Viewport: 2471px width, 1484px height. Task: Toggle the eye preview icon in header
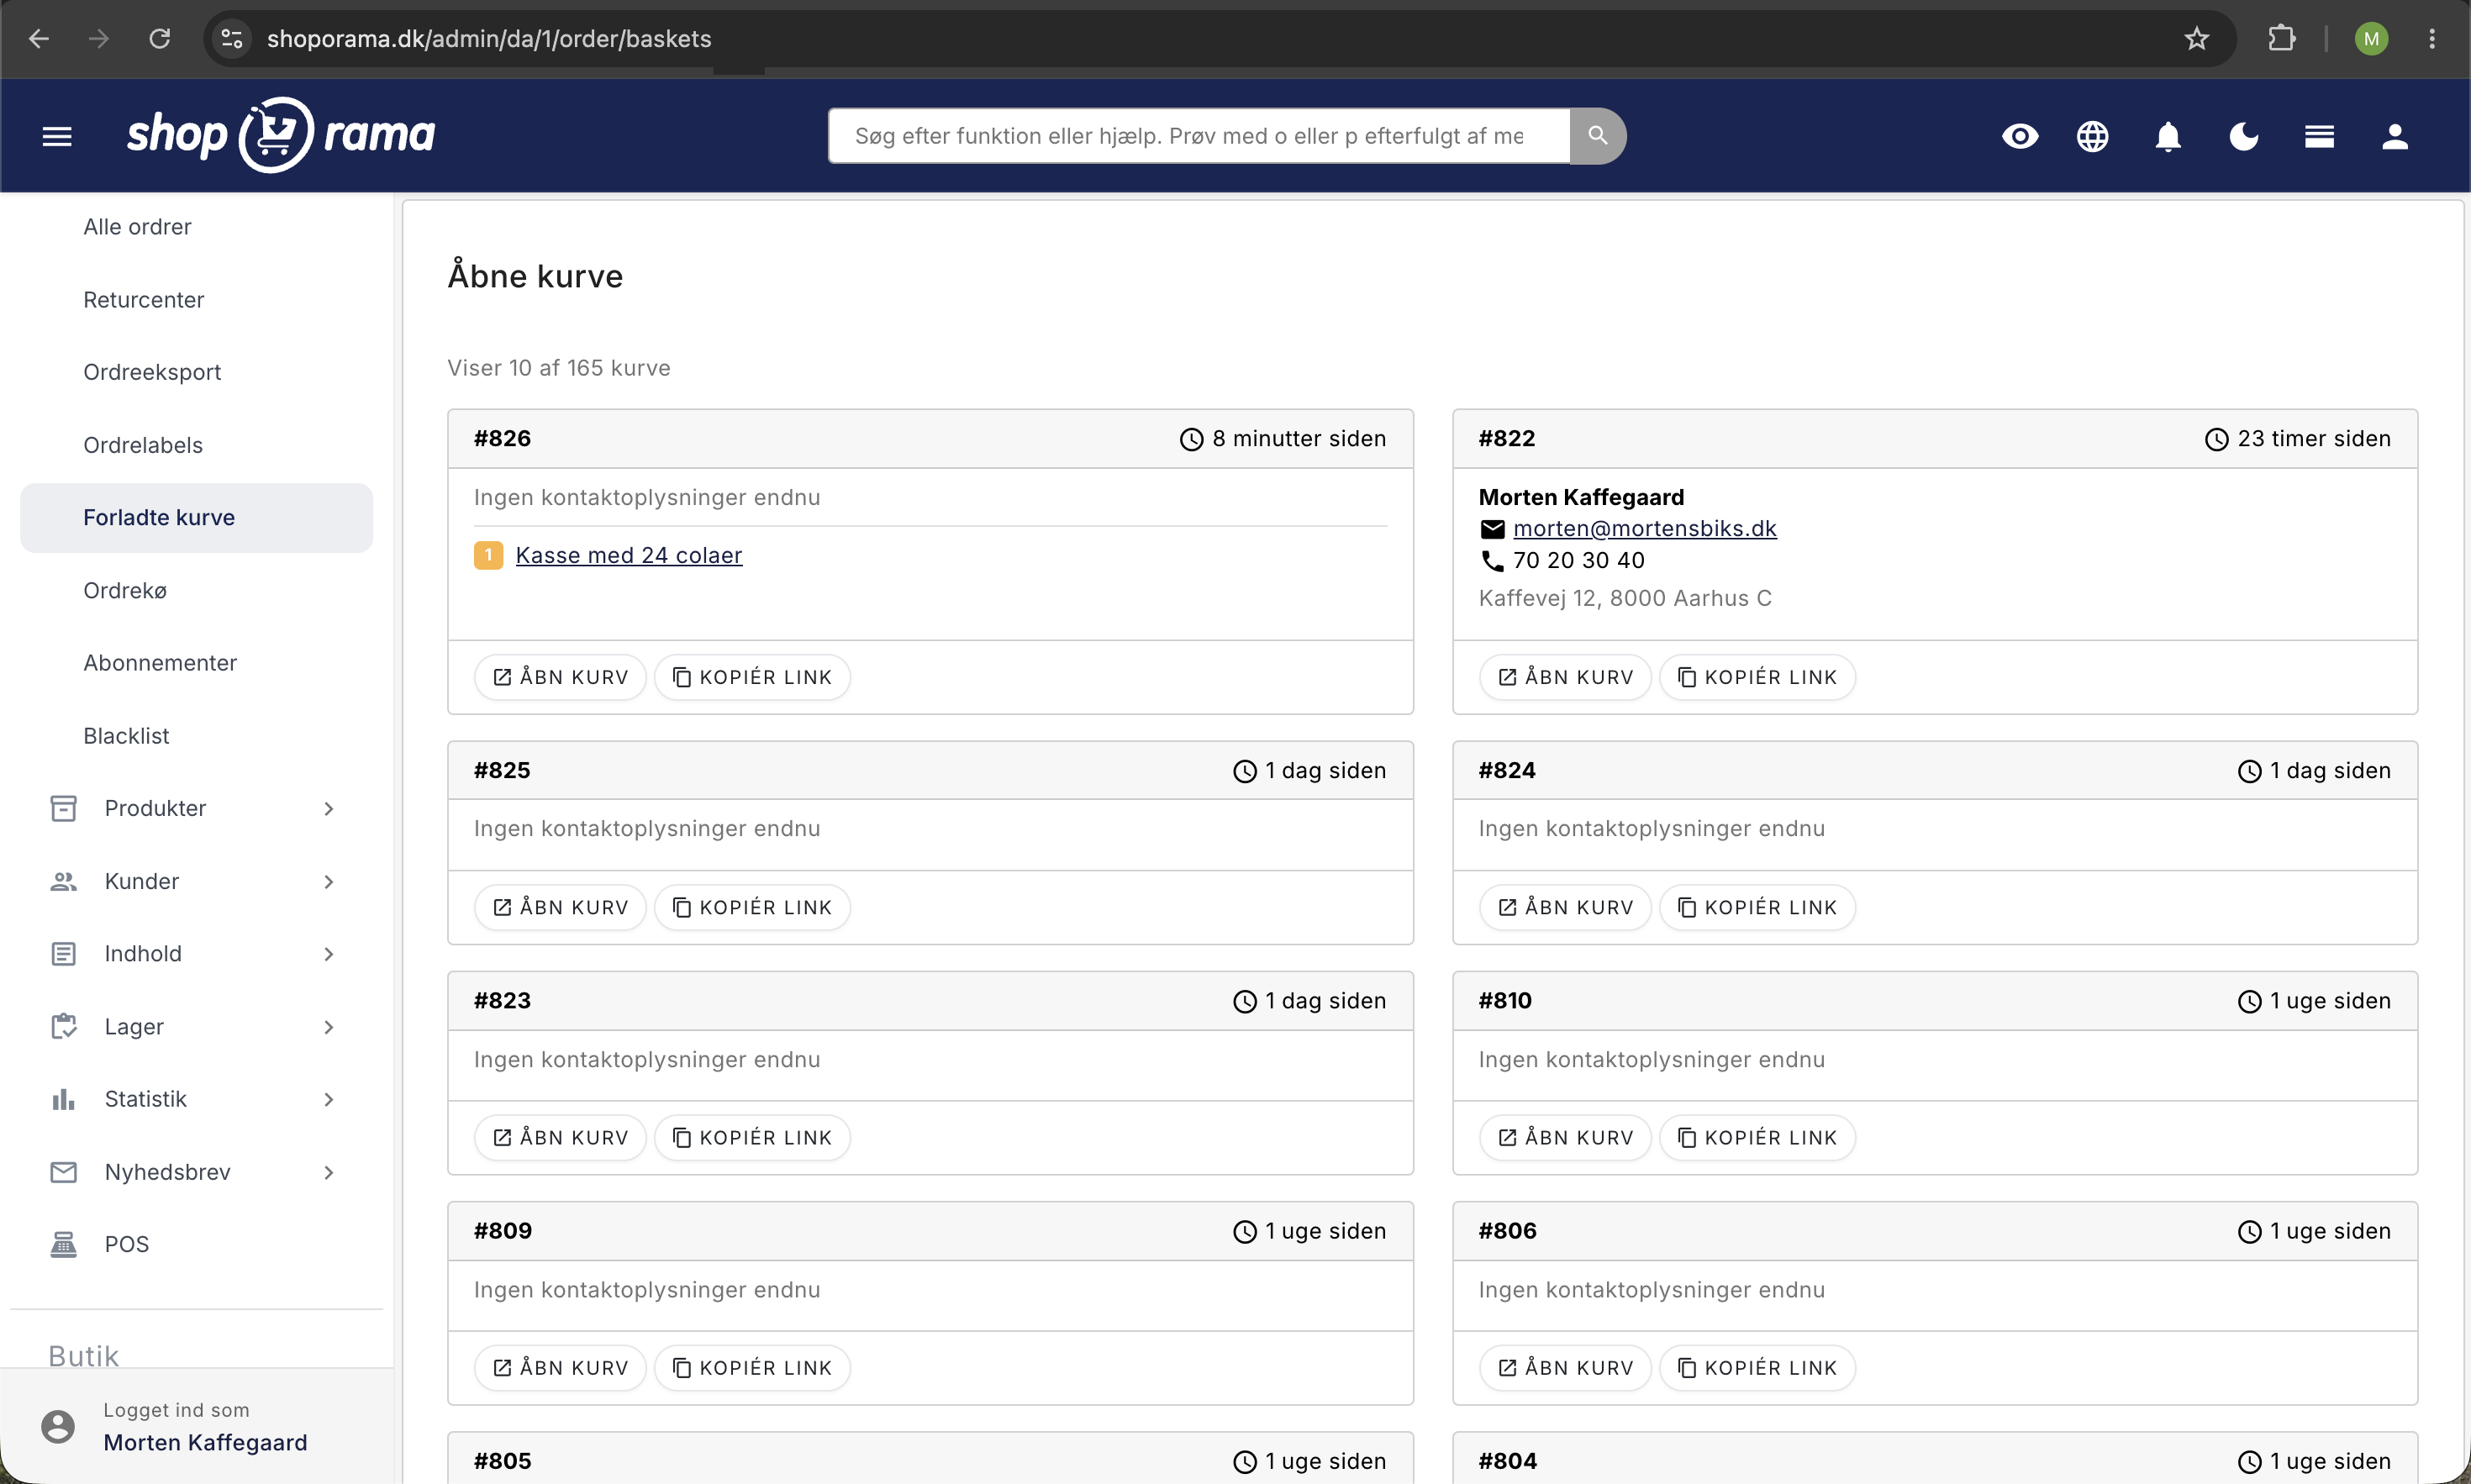click(x=2020, y=136)
